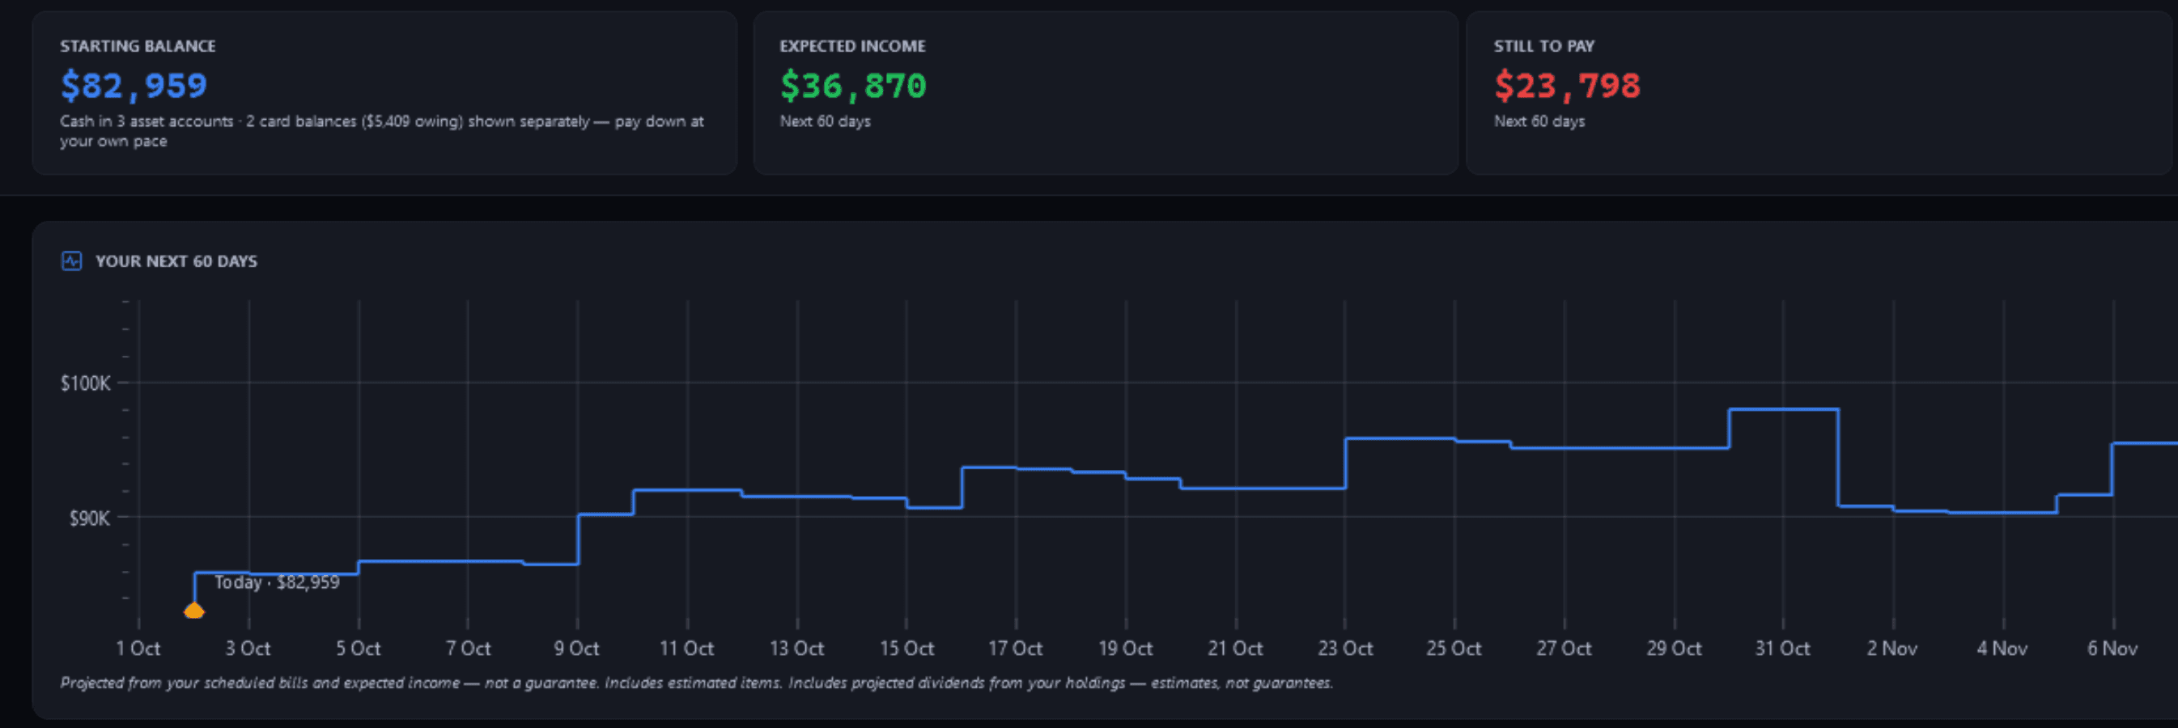Click the YOUR NEXT 60 DAYS title
The height and width of the screenshot is (728, 2178).
click(x=176, y=261)
